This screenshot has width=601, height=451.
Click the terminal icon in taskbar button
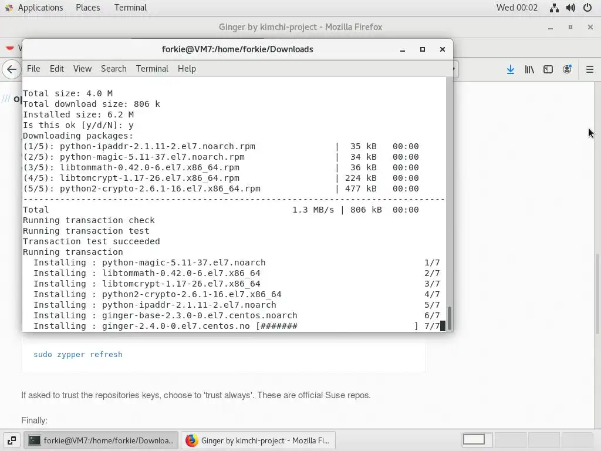coord(35,440)
